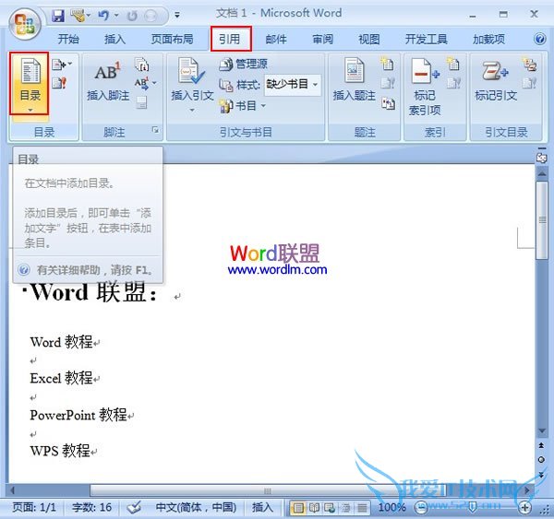Click the 中文(简体，中国) language indicator
This screenshot has height=519, width=554.
196,507
